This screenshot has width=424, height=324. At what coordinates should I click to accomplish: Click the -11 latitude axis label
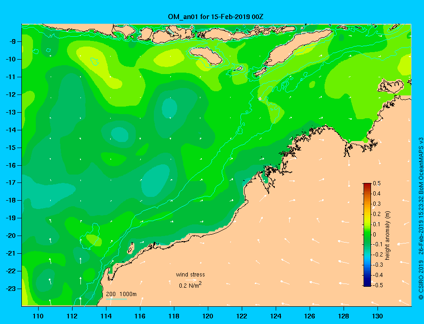click(11, 77)
